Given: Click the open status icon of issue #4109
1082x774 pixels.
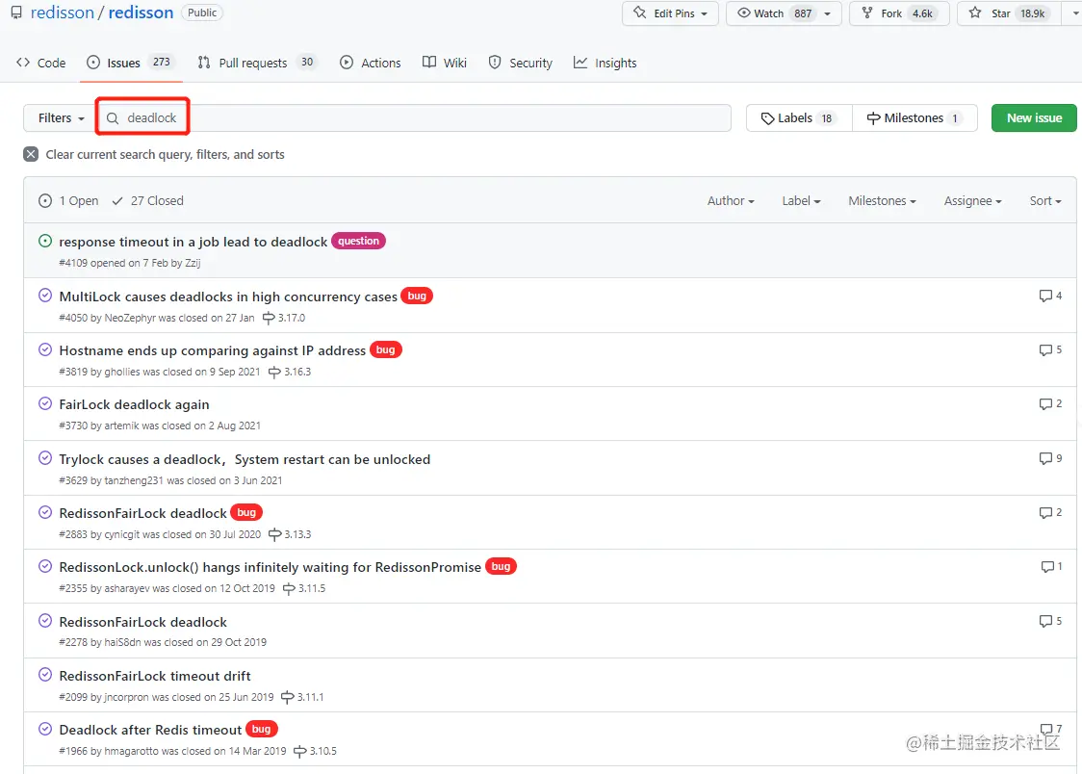Looking at the screenshot, I should pyautogui.click(x=45, y=241).
